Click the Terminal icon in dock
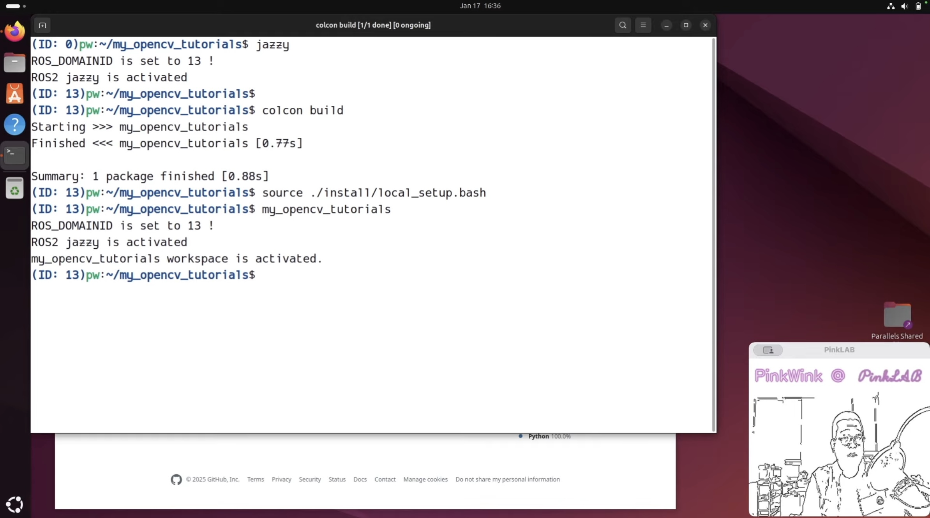Viewport: 930px width, 518px height. pyautogui.click(x=15, y=155)
